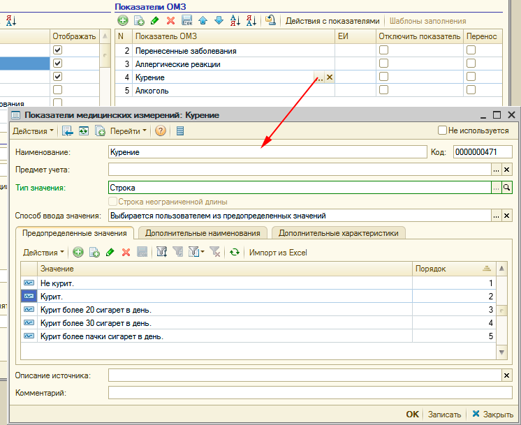Click the pencil edit icon in predefined values toolbar
This screenshot has width=521, height=425.
(x=110, y=253)
